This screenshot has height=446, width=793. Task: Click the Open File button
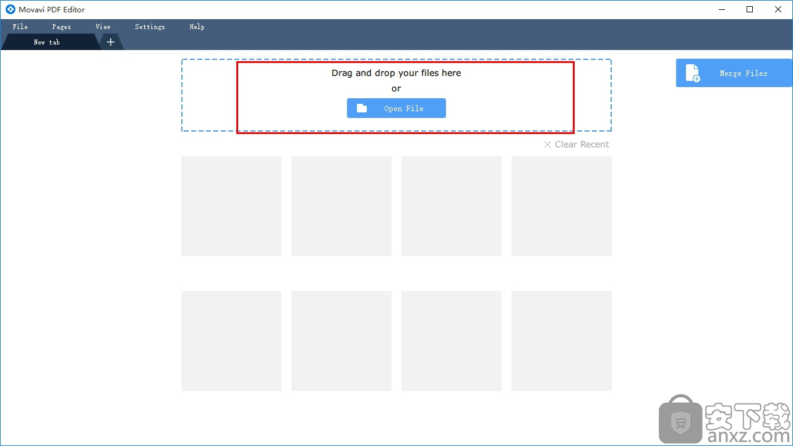click(x=396, y=108)
